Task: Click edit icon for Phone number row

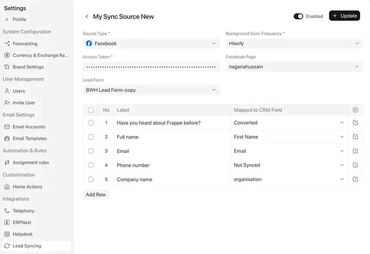Action: 355,165
